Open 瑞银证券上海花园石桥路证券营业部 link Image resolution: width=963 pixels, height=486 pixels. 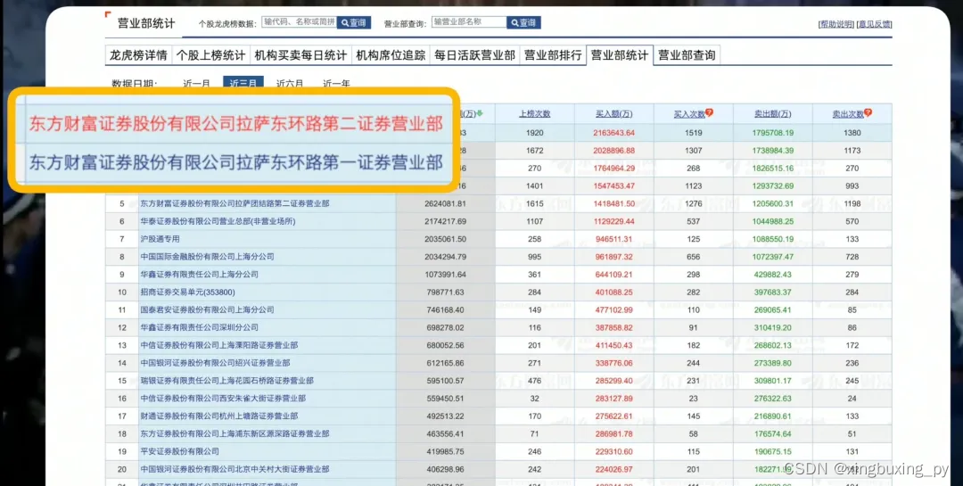[226, 381]
